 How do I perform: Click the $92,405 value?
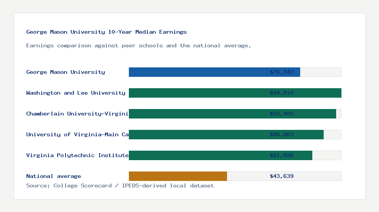coord(282,114)
